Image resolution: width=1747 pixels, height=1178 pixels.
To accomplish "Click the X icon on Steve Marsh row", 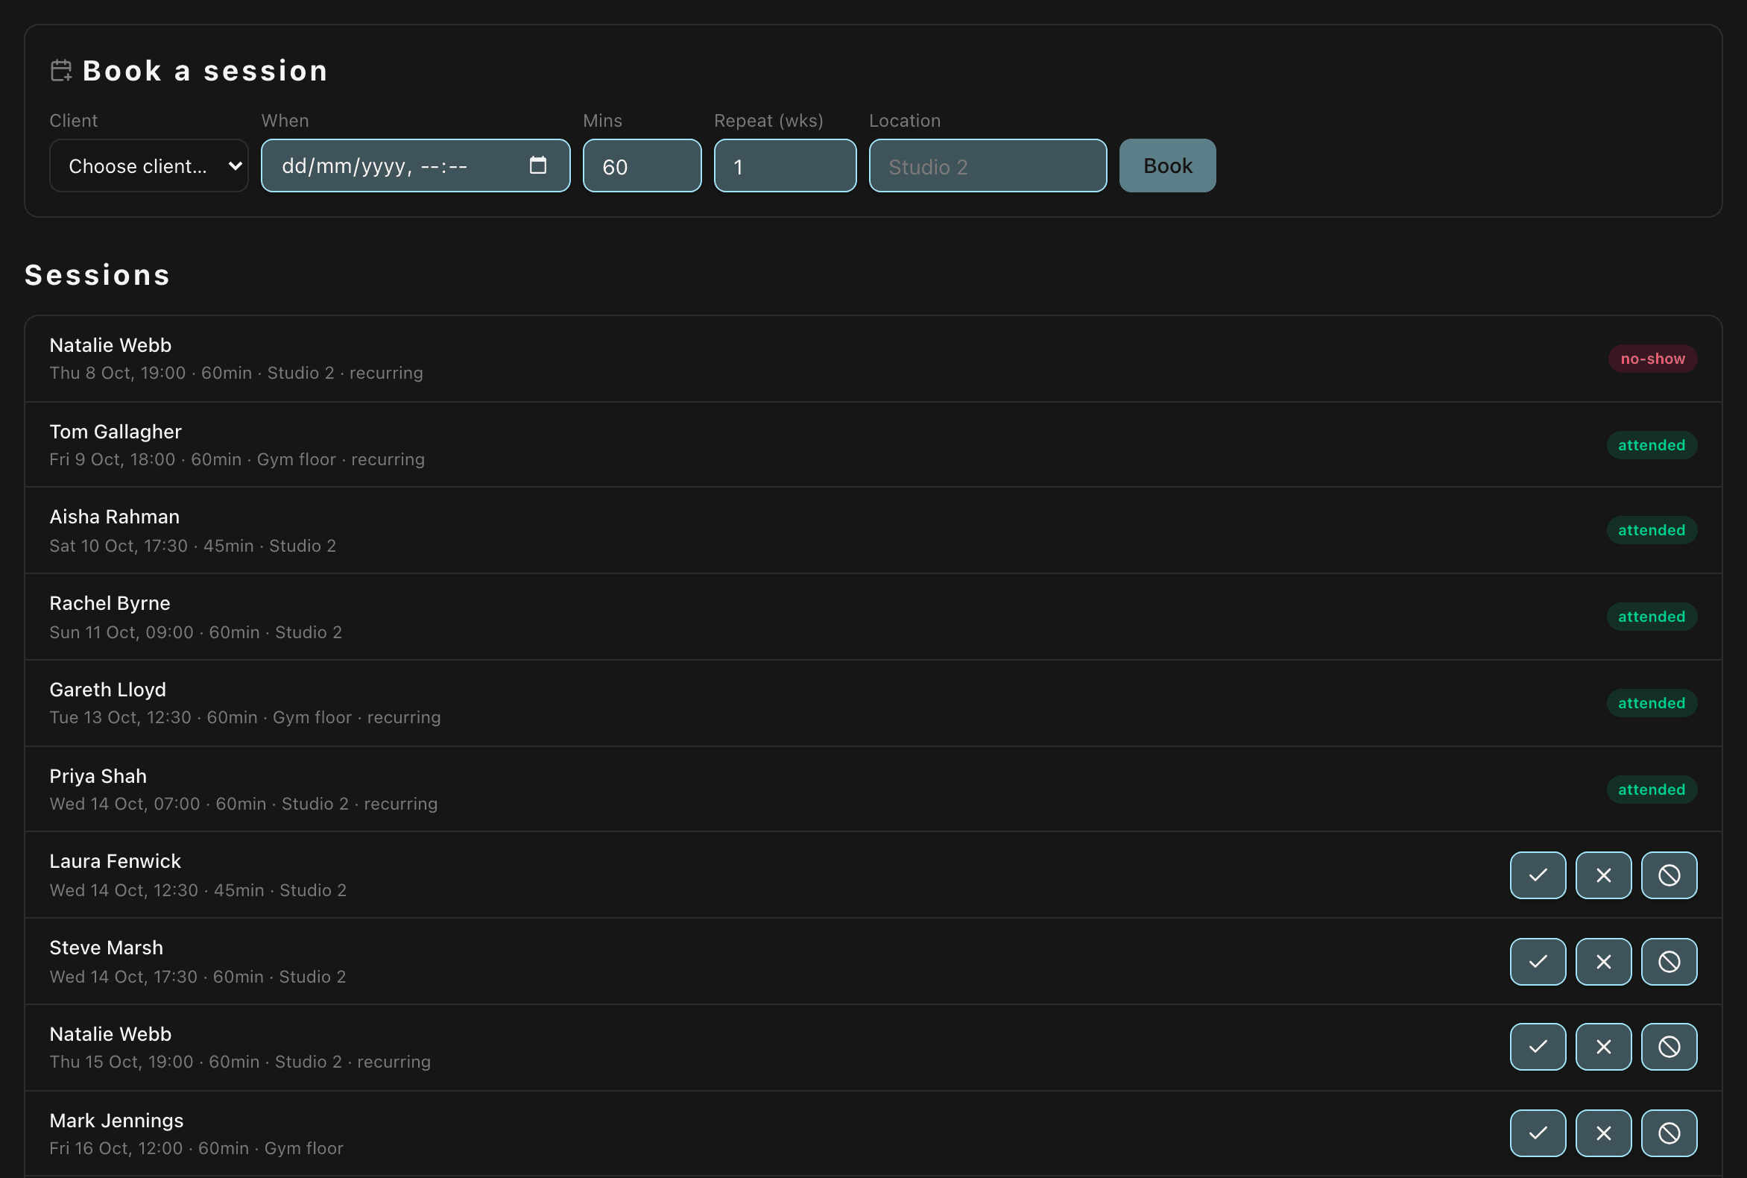I will pos(1603,962).
